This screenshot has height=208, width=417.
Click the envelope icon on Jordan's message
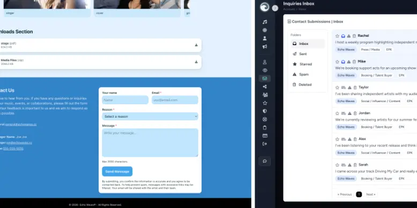point(344,113)
